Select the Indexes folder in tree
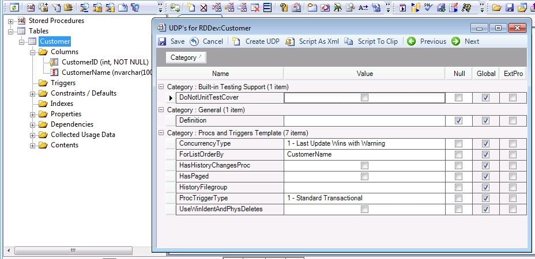 coord(62,104)
